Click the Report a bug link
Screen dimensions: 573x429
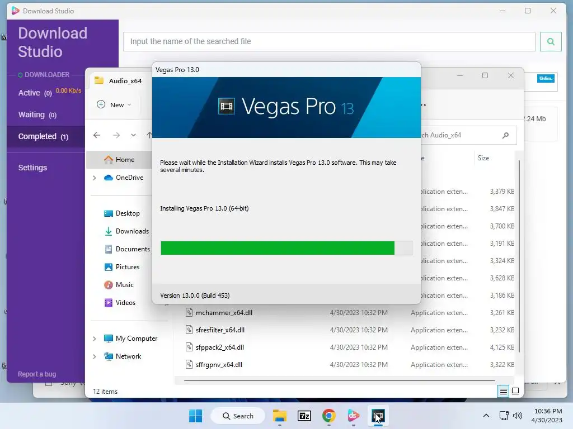click(x=37, y=374)
